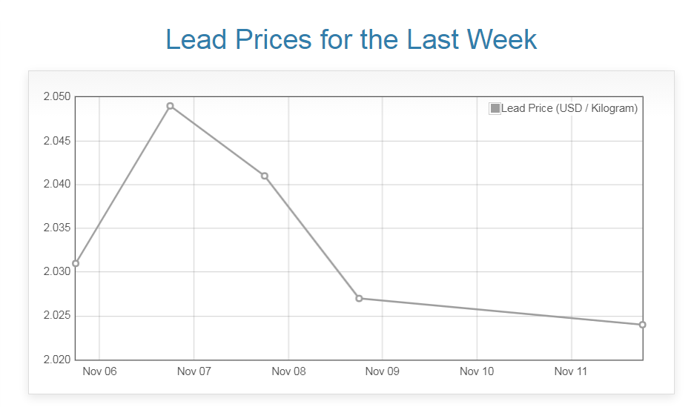Select the peak data point near 2.049
Image resolution: width=694 pixels, height=407 pixels.
click(170, 106)
